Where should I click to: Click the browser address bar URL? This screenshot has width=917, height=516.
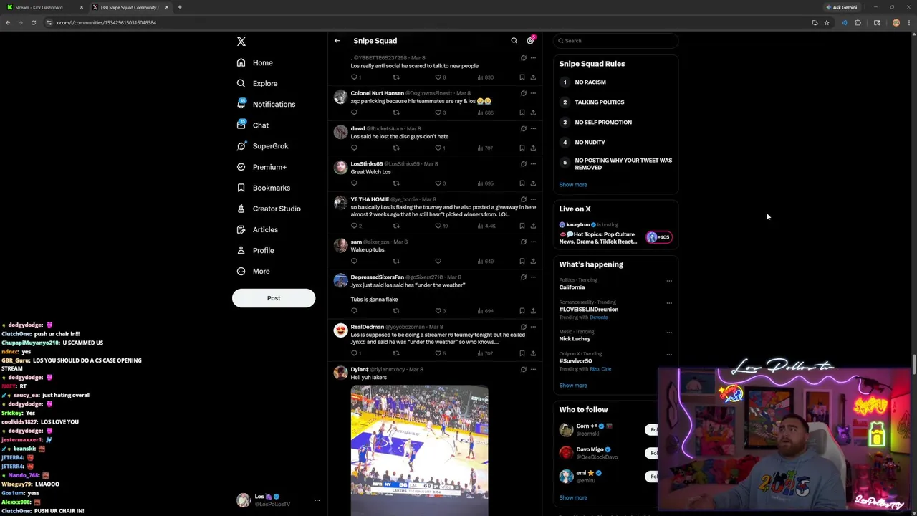[x=106, y=22]
